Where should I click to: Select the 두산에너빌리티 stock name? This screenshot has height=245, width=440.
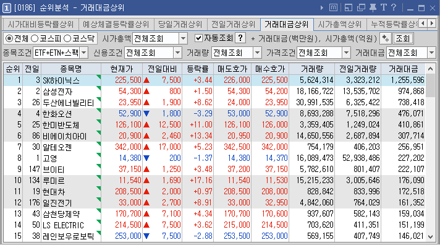[x=68, y=103]
